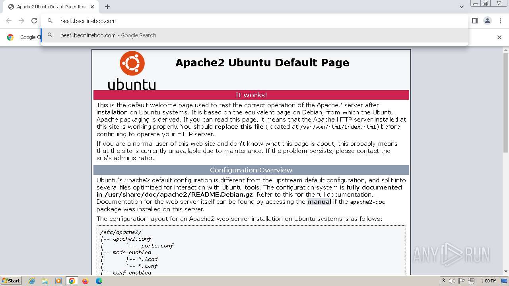Click the Ubuntu logo on the page
The height and width of the screenshot is (286, 509).
pyautogui.click(x=132, y=70)
